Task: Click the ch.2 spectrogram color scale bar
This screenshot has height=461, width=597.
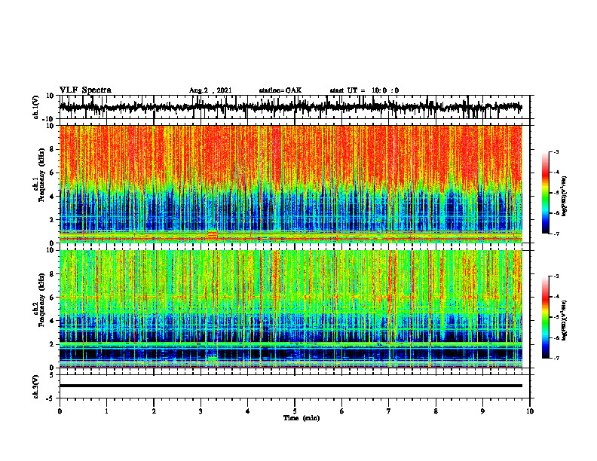Action: tap(546, 317)
